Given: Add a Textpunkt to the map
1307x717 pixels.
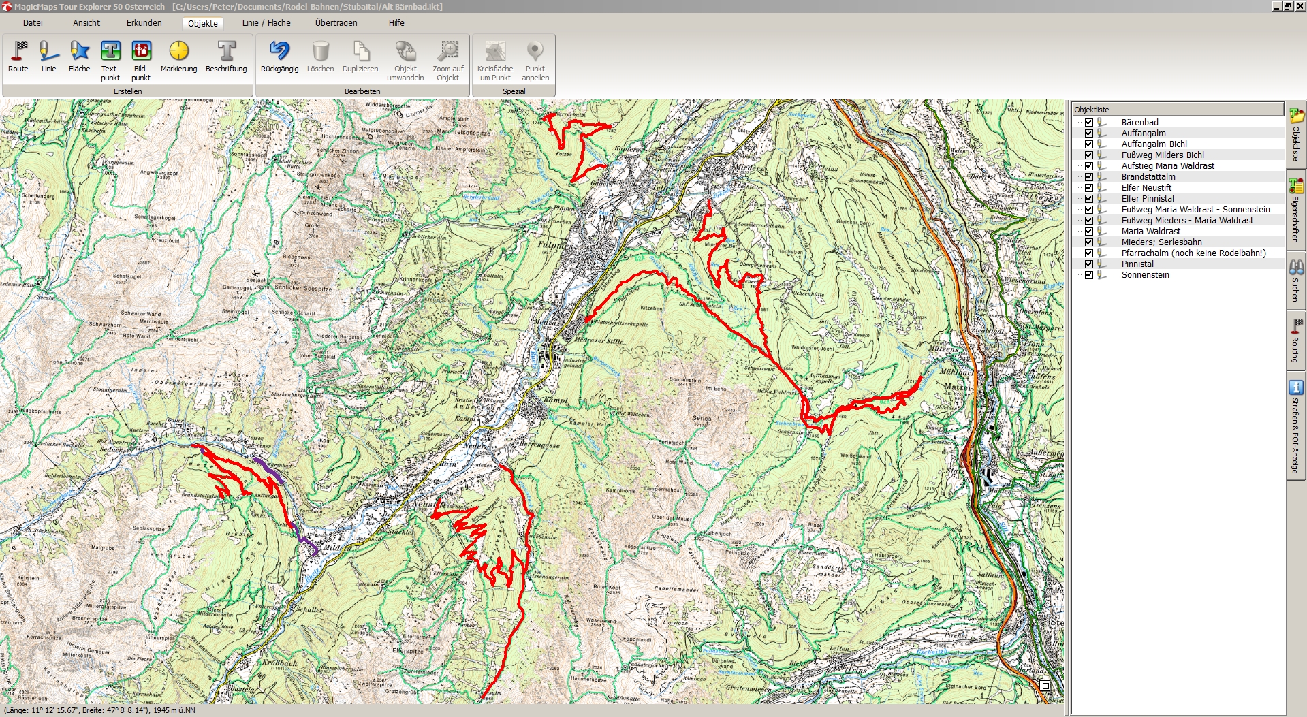Looking at the screenshot, I should [x=110, y=57].
